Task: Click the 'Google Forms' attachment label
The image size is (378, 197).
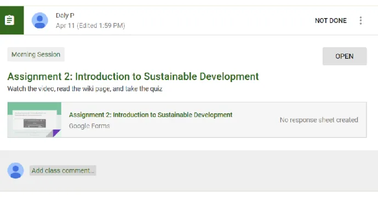Action: click(89, 126)
